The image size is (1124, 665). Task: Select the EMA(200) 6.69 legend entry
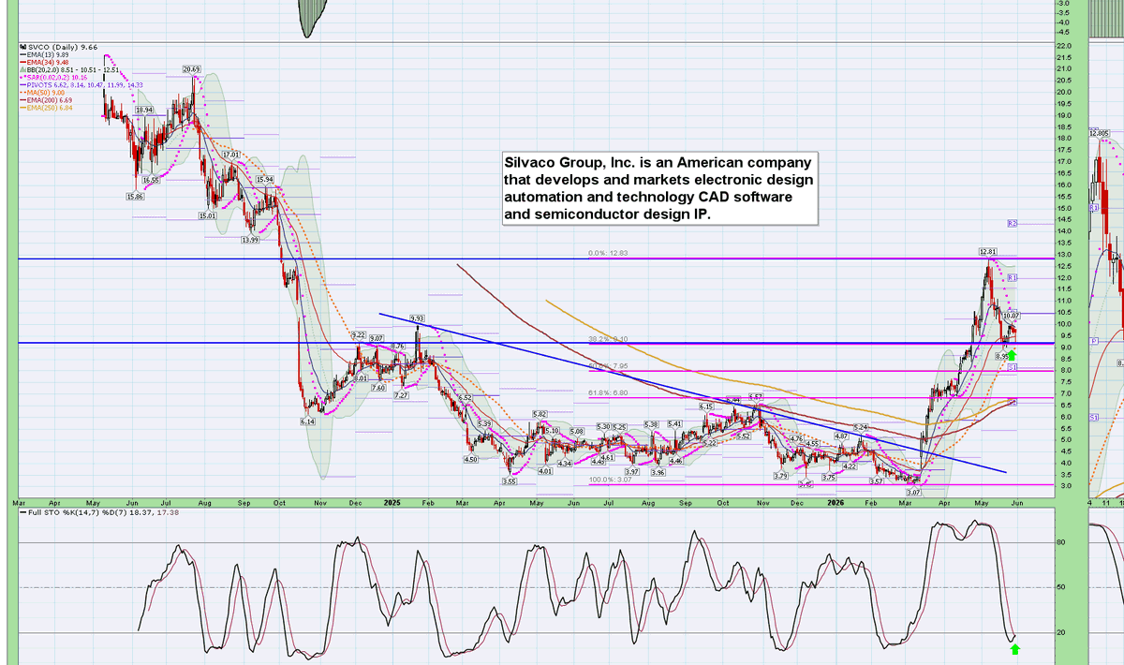pos(47,100)
